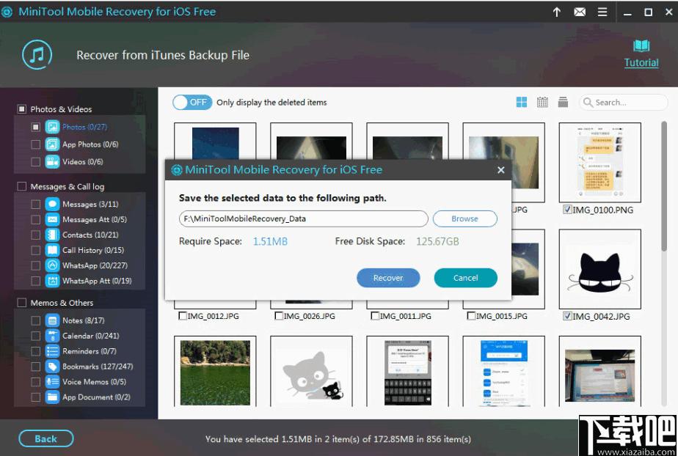This screenshot has width=678, height=456.
Task: Open the Tutorial book icon
Action: coord(641,45)
